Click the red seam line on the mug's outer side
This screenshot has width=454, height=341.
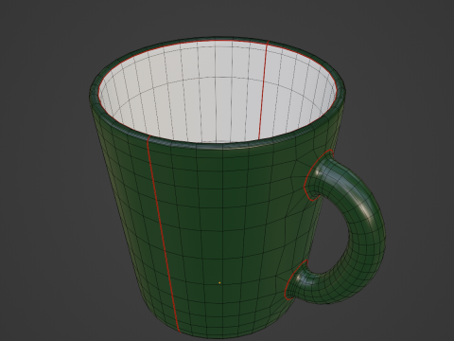point(163,234)
